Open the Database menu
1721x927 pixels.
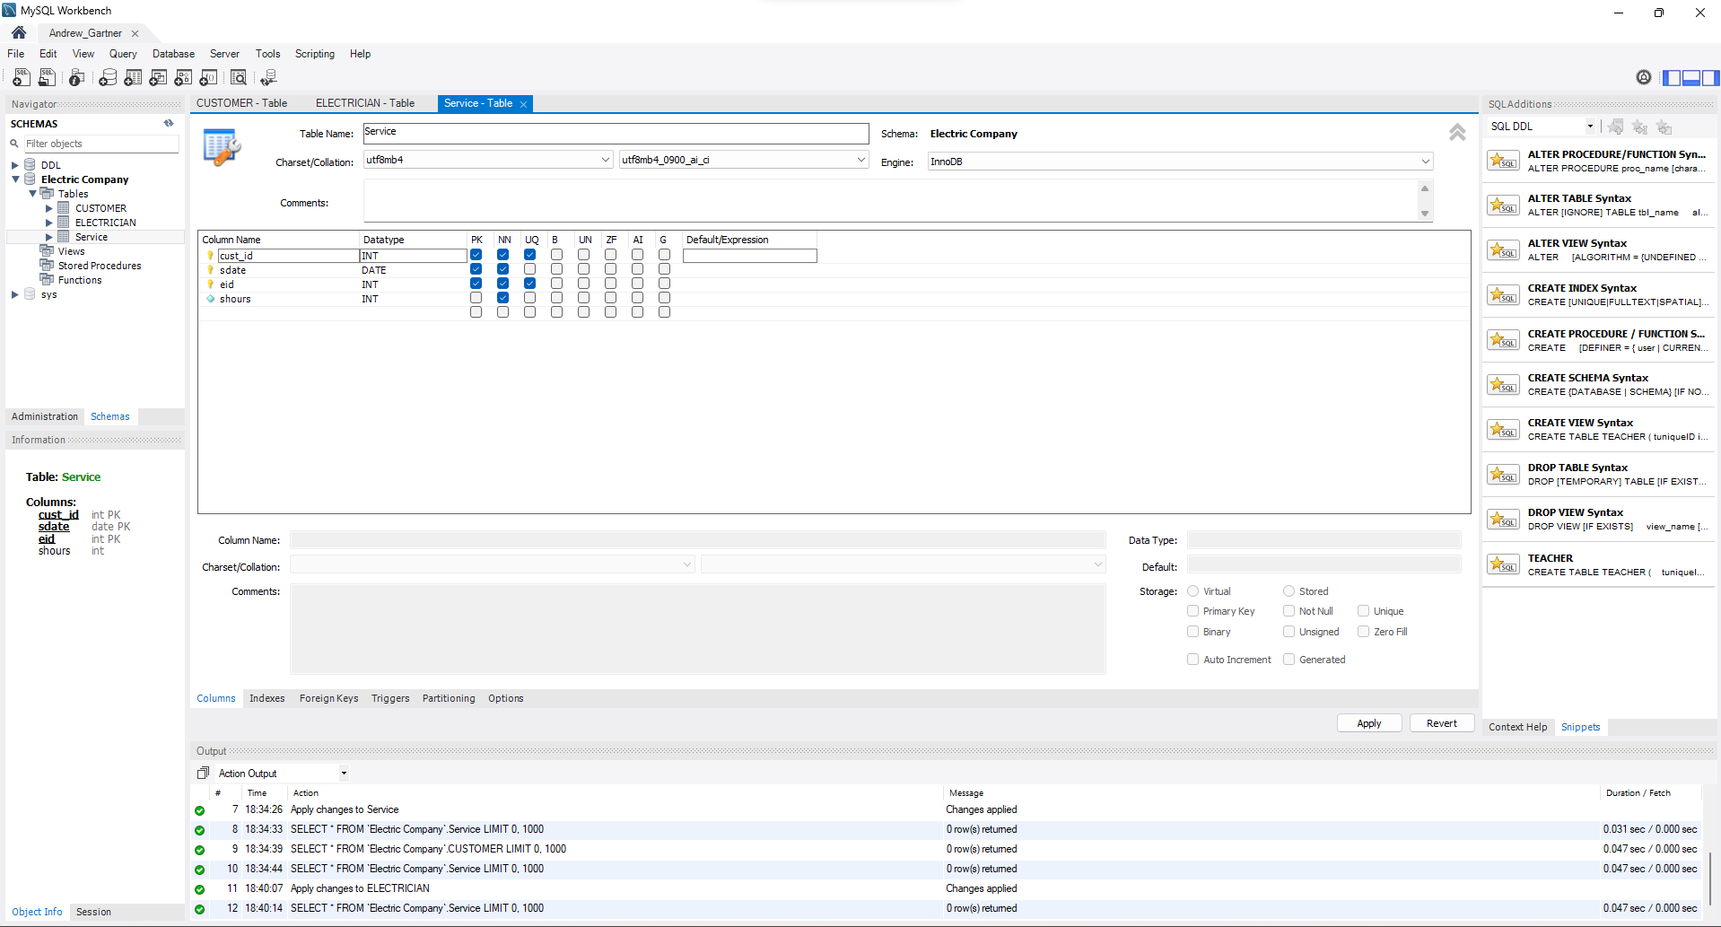click(173, 54)
